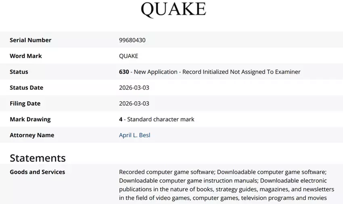Click the Status row label
The image size is (343, 204).
(19, 72)
